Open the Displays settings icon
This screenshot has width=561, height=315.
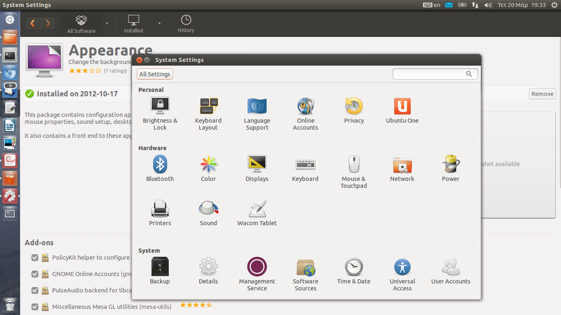[x=257, y=164]
